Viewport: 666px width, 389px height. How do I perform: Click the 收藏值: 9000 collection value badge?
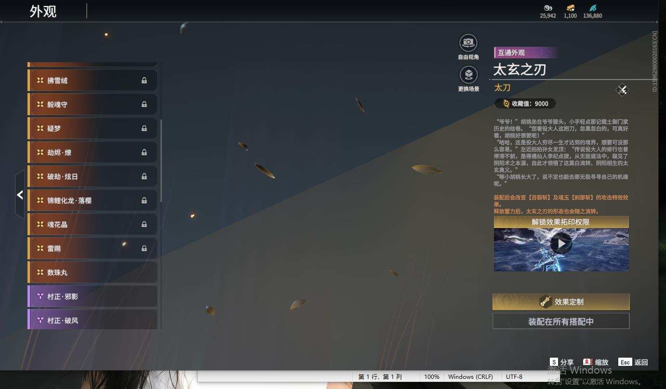click(x=525, y=103)
